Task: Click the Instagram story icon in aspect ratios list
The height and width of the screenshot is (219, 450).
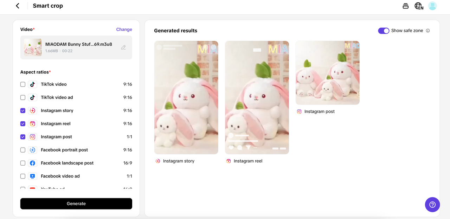Action: tap(32, 110)
